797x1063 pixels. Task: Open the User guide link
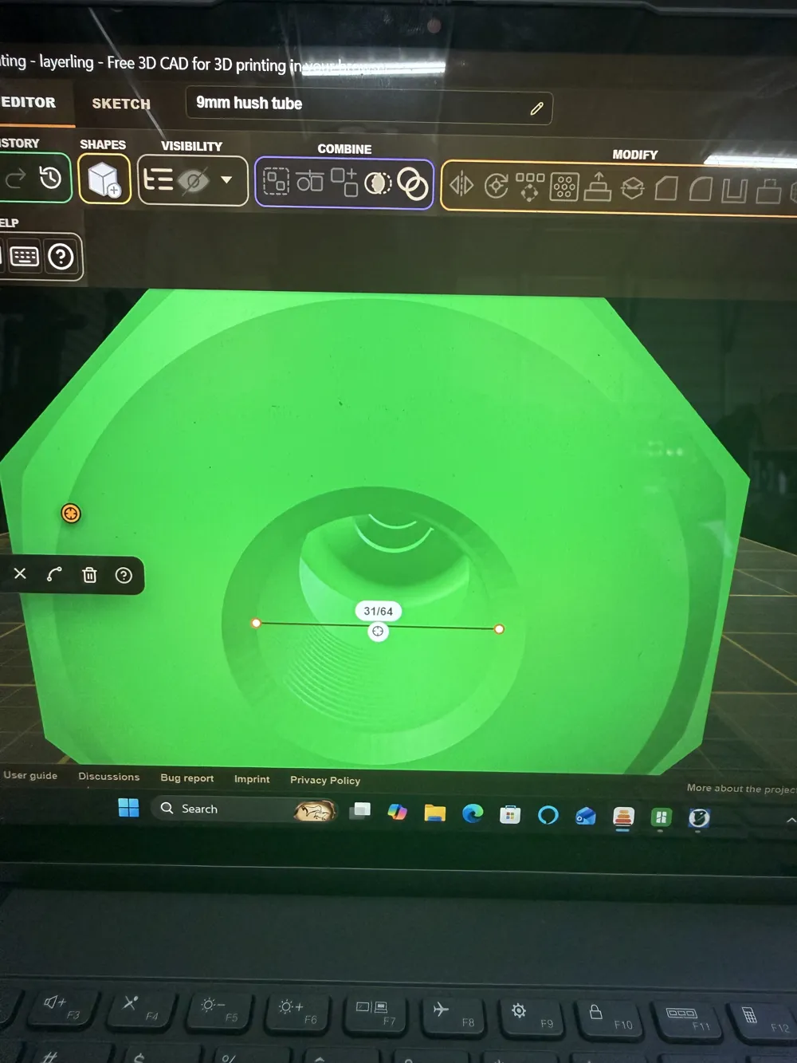click(x=30, y=775)
